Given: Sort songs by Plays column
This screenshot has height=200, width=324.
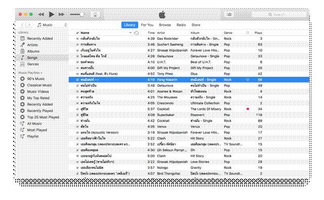Looking at the screenshot, I should point(258,33).
